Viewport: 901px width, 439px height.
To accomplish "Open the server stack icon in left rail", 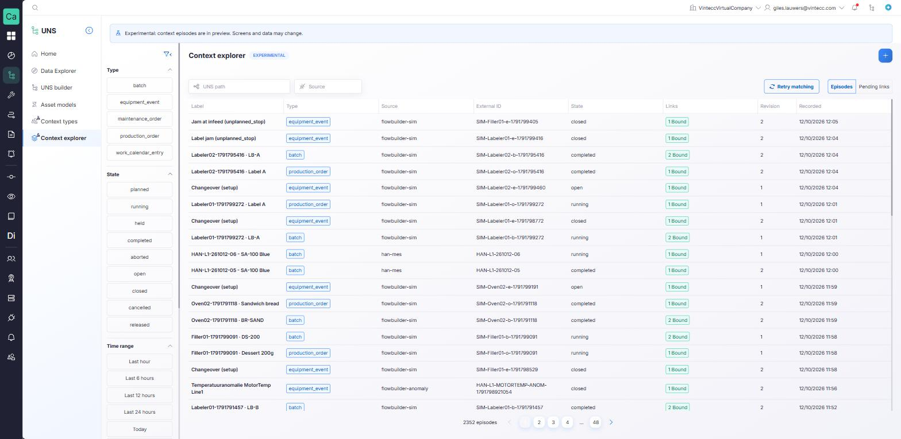I will tap(11, 298).
